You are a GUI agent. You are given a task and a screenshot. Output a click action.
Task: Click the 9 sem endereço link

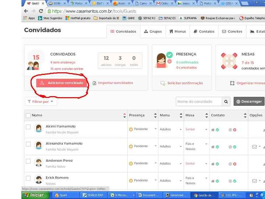[63, 62]
